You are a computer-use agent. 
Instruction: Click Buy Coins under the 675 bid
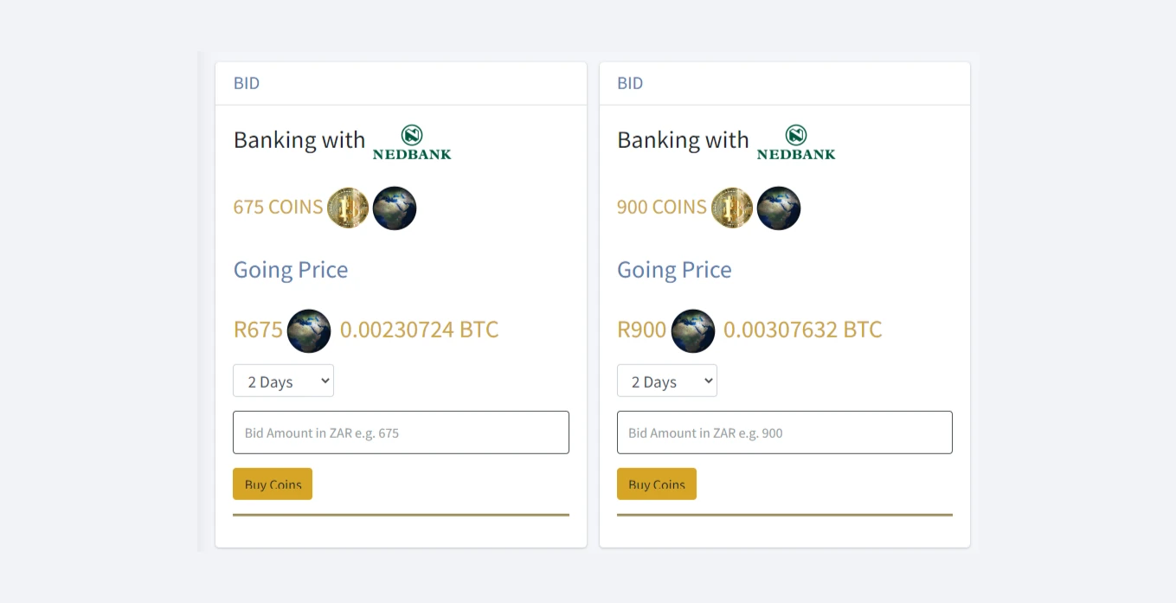click(273, 484)
